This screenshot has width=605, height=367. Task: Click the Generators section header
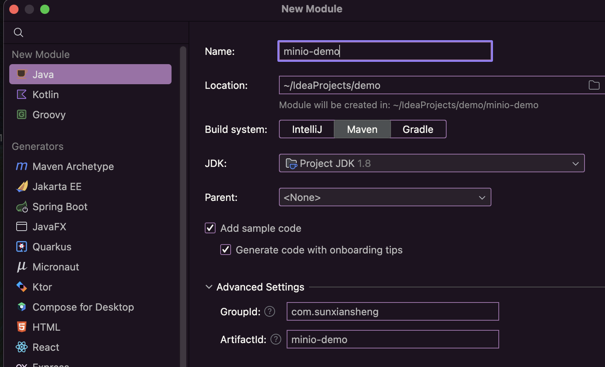coord(37,146)
